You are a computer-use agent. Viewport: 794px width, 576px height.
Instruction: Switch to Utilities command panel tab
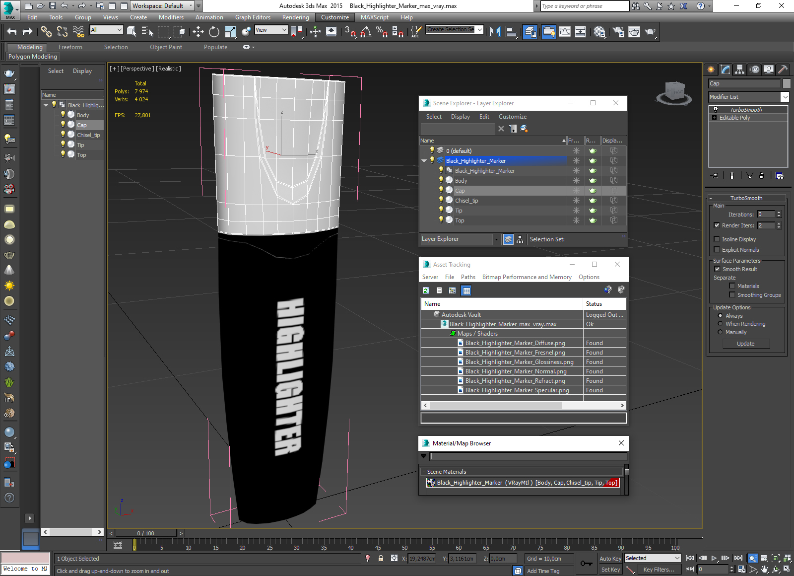tap(783, 70)
